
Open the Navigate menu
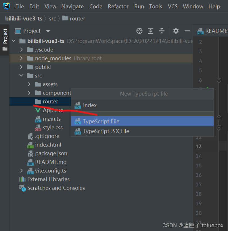click(72, 7)
